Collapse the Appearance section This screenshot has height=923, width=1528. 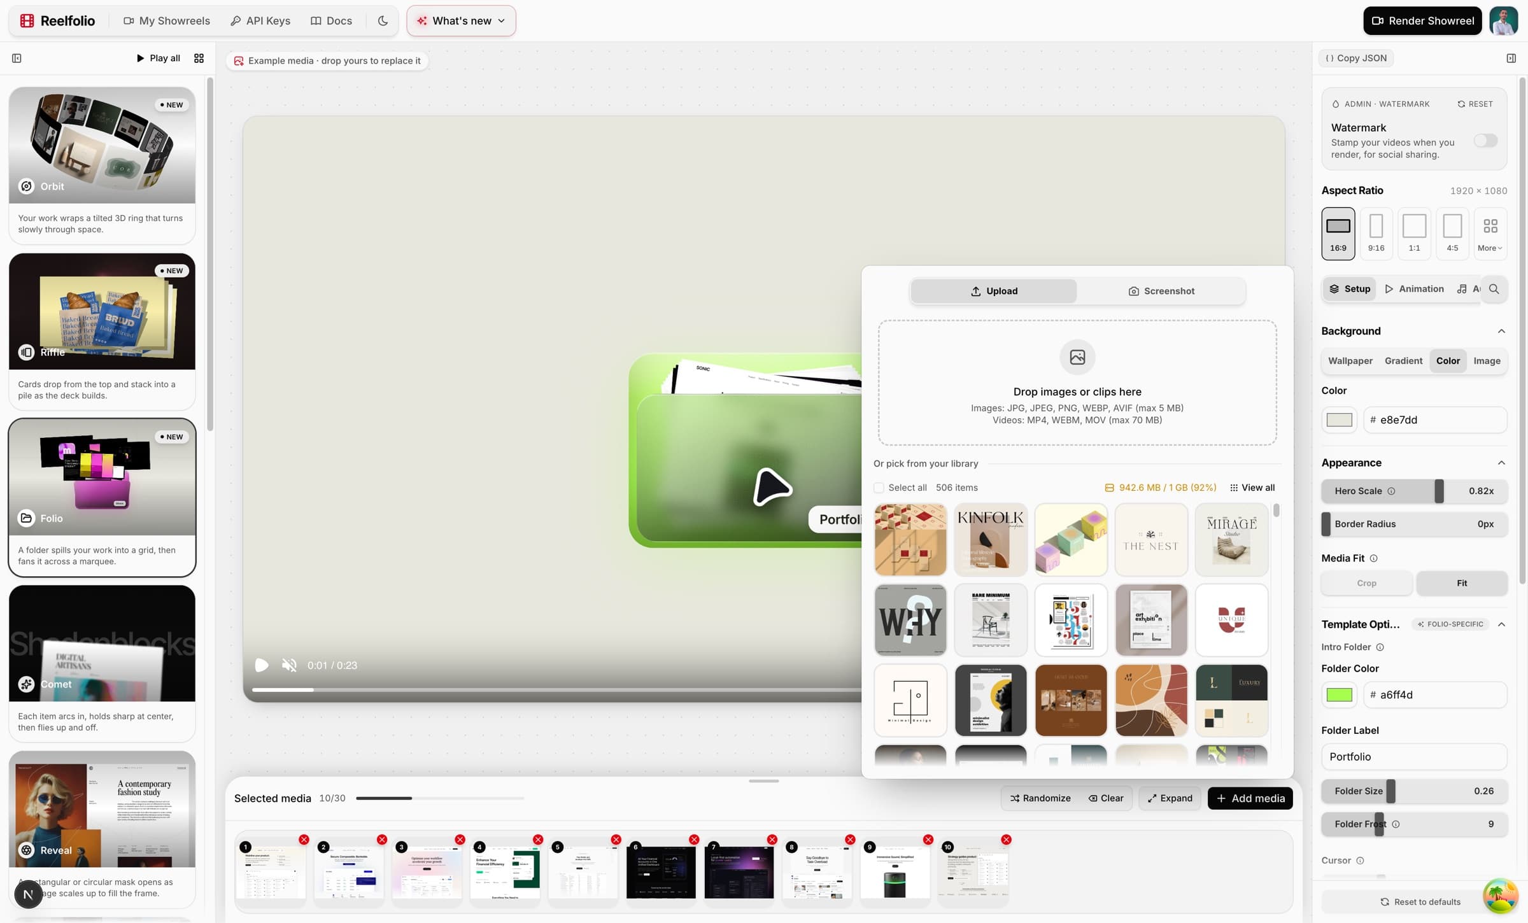pyautogui.click(x=1501, y=463)
